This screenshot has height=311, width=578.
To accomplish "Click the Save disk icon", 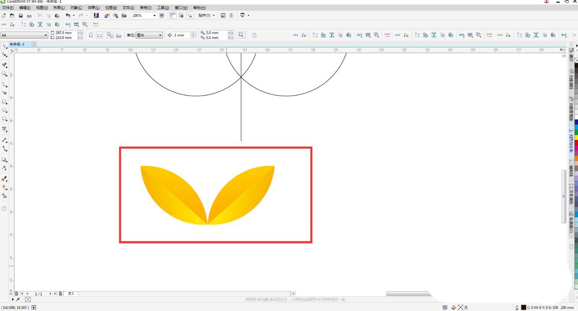I will [21, 16].
